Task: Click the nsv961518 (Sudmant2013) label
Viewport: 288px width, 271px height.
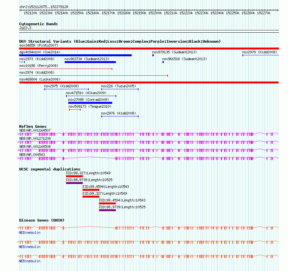Action: point(184,59)
